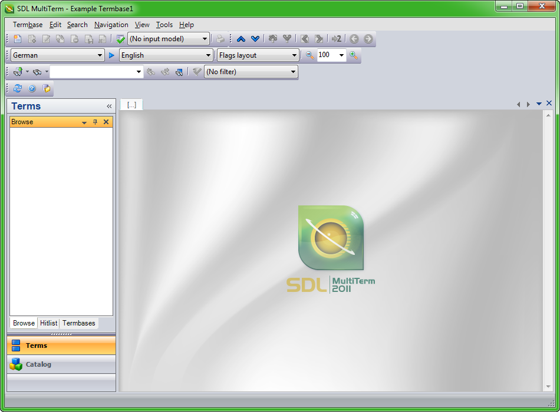Viewport: 560px width, 412px height.
Task: Select the Catalog view button
Action: coord(61,364)
